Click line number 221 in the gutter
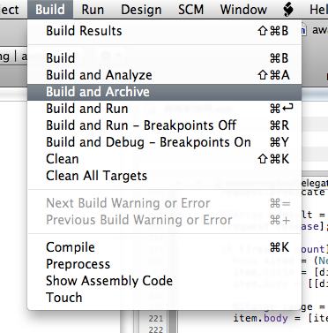The width and height of the screenshot is (328, 333). click(156, 319)
